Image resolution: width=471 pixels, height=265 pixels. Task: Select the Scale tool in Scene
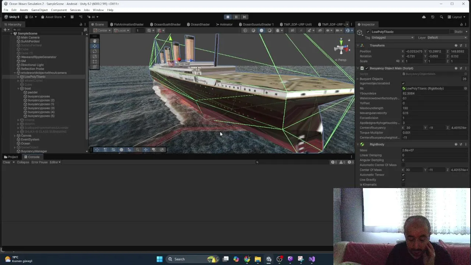95,56
